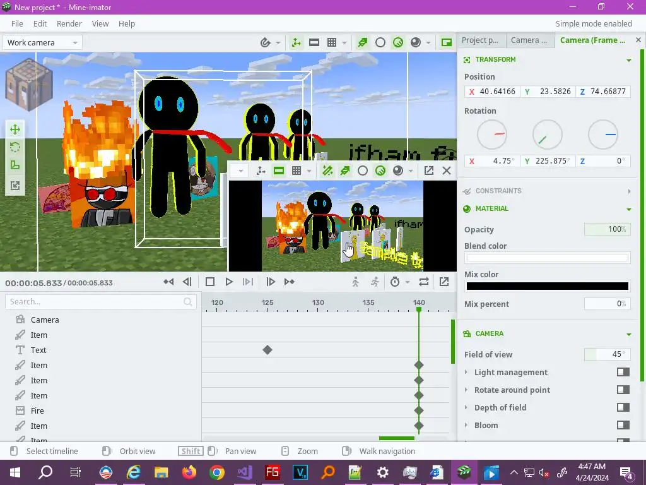This screenshot has height=485, width=646.
Task: Pop out the timeline panel
Action: point(444,282)
